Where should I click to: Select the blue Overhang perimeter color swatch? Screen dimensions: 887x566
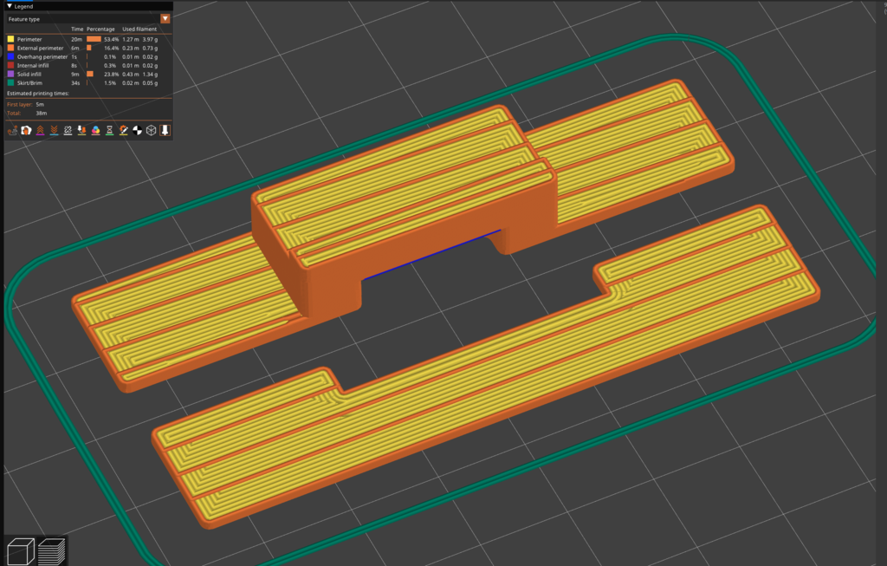point(10,56)
